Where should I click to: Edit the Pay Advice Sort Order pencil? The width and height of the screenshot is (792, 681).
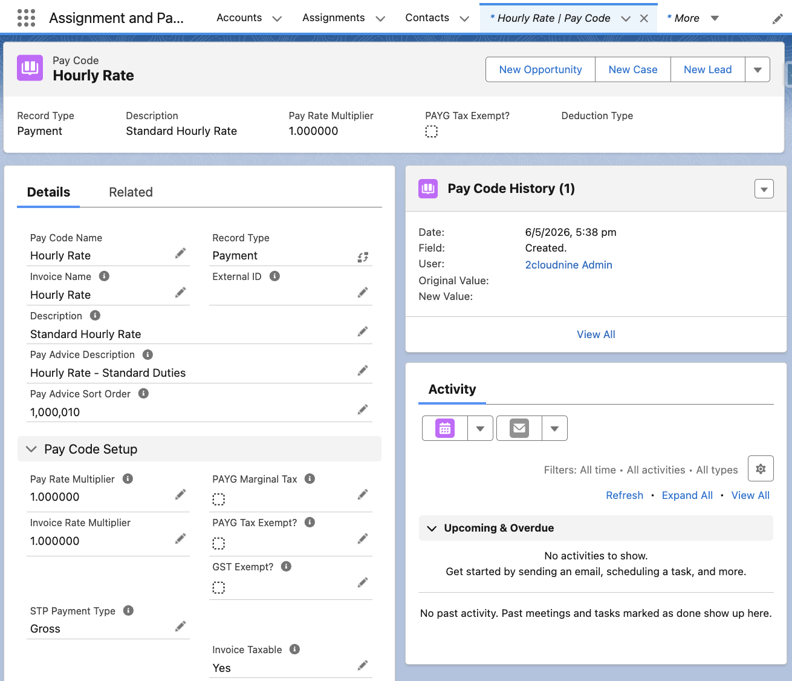(363, 409)
